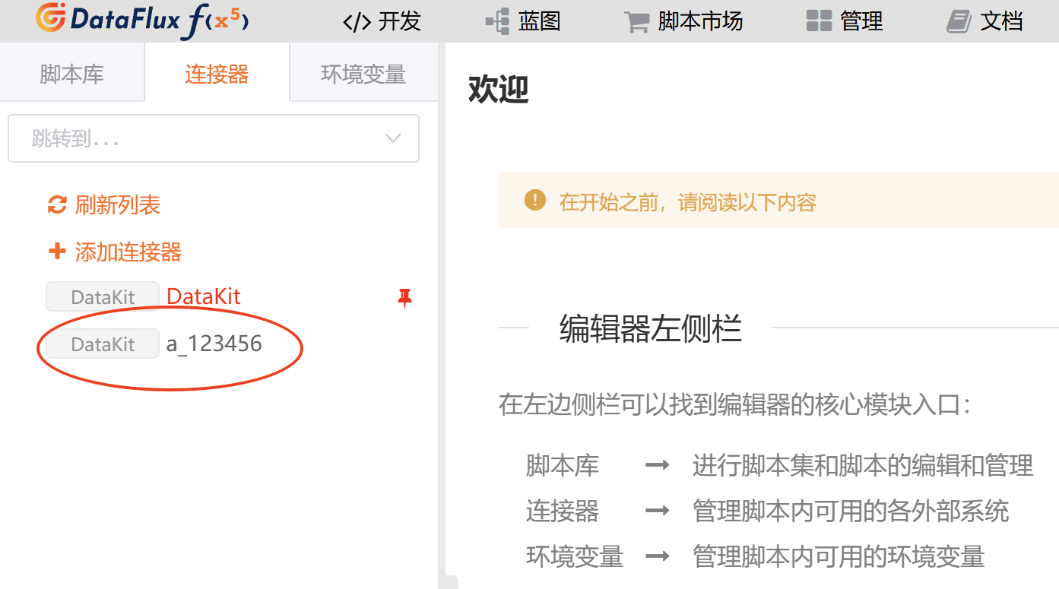1059x589 pixels.
Task: Click the DataFlux logo
Action: click(x=141, y=21)
